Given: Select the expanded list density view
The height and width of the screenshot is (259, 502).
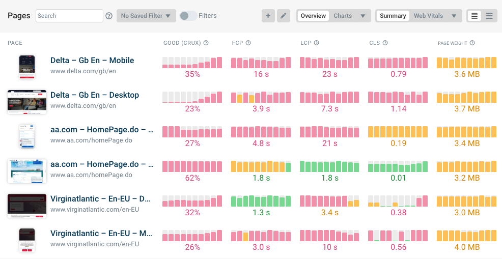Looking at the screenshot, I should [489, 16].
